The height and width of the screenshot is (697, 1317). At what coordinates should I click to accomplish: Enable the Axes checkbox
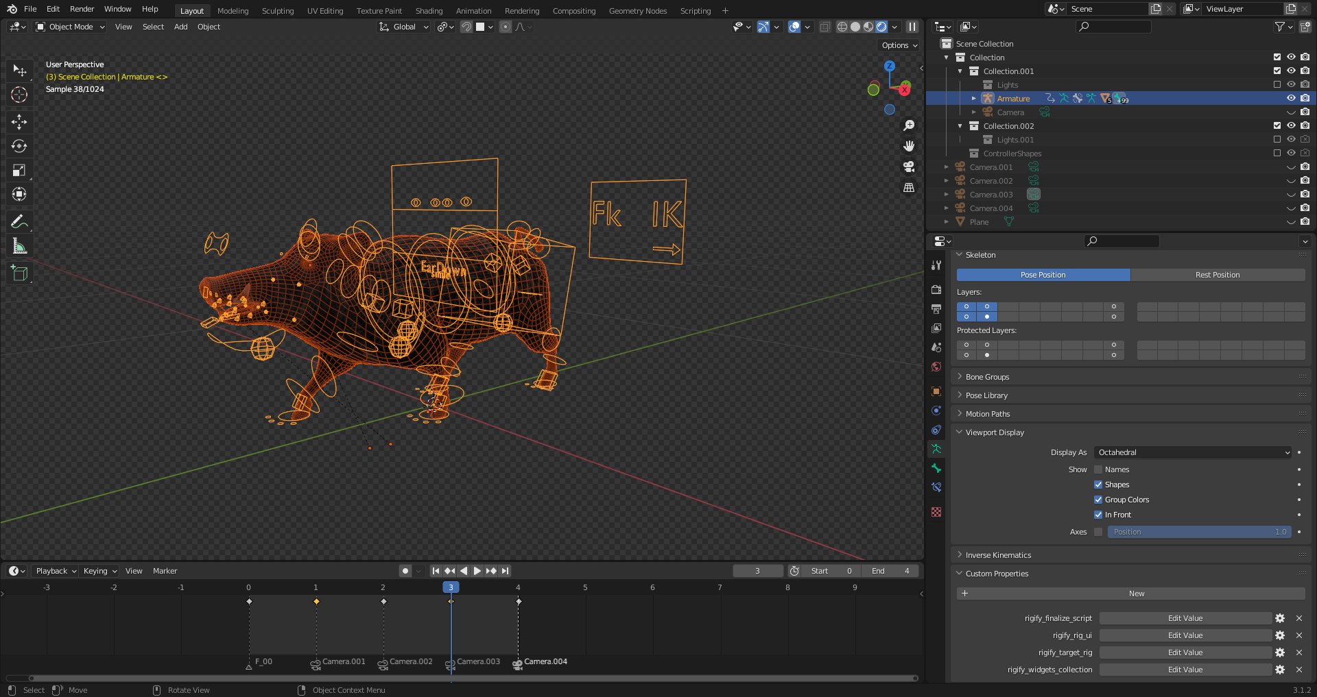click(1098, 532)
